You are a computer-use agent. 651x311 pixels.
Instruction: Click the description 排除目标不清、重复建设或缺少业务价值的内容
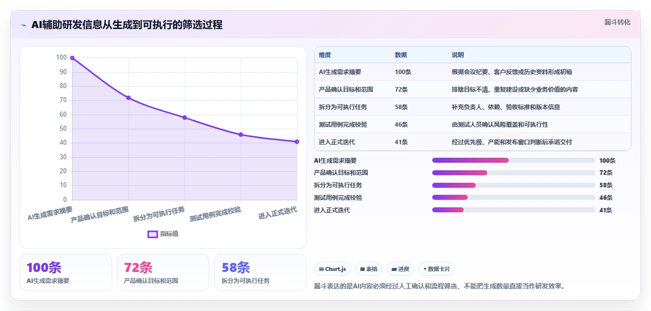515,90
